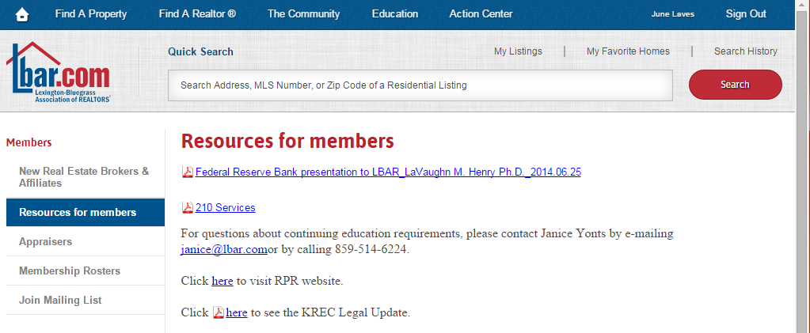Image resolution: width=810 pixels, height=333 pixels.
Task: Open the Find A Realtor menu
Action: point(197,14)
